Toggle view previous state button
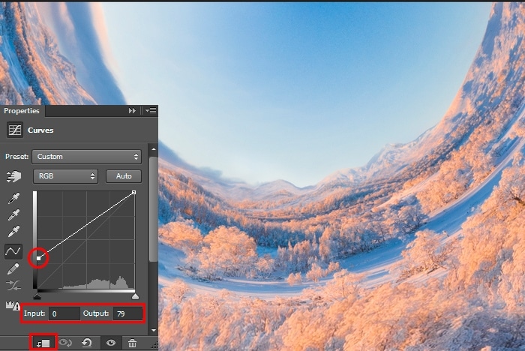This screenshot has height=351, width=525. click(66, 343)
